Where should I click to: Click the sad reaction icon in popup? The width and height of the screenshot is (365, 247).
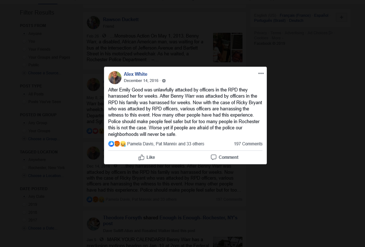(x=123, y=144)
